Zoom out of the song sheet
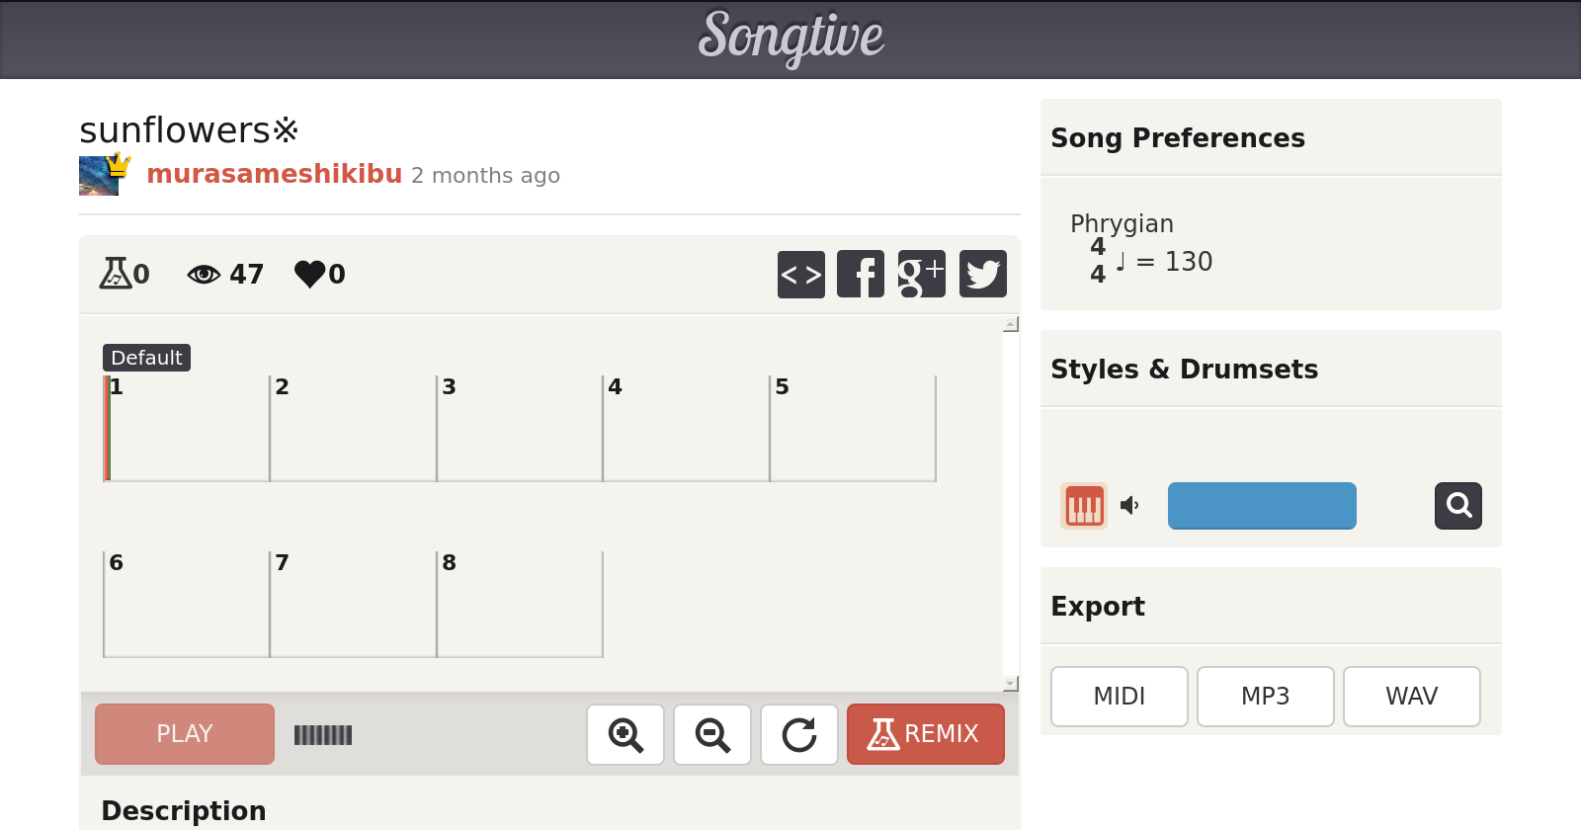Viewport: 1581px width, 830px height. pyautogui.click(x=712, y=734)
